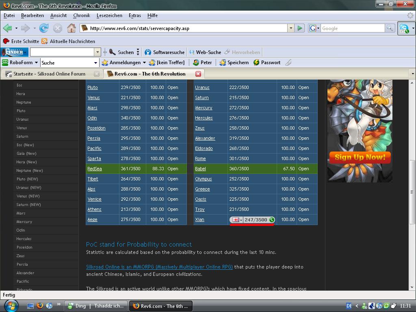The image size is (416, 312).
Task: Click the green Go arrow beside address bar
Action: pyautogui.click(x=300, y=28)
